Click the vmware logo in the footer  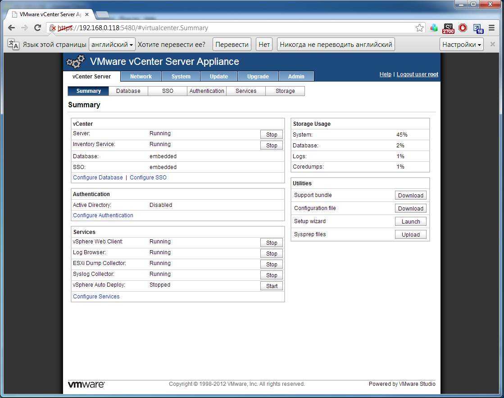point(86,384)
